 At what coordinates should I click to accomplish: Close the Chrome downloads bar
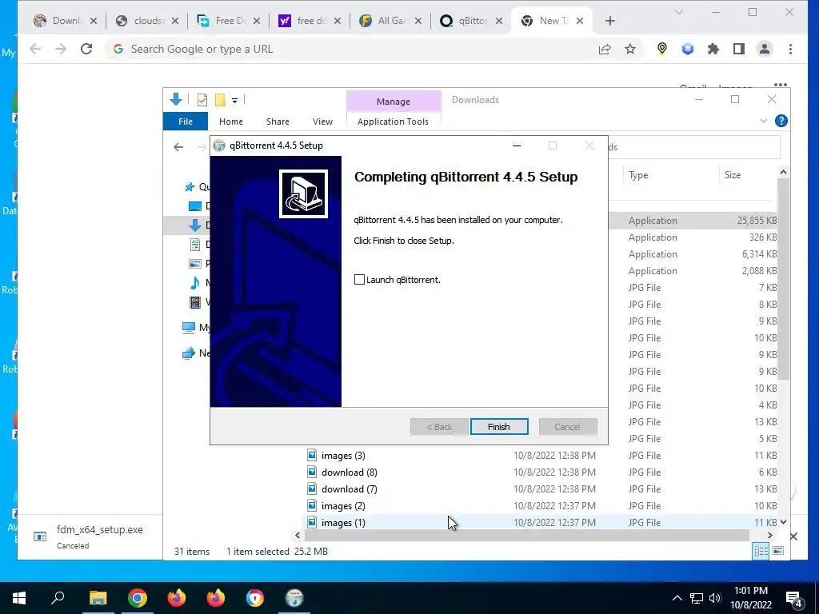pyautogui.click(x=793, y=536)
